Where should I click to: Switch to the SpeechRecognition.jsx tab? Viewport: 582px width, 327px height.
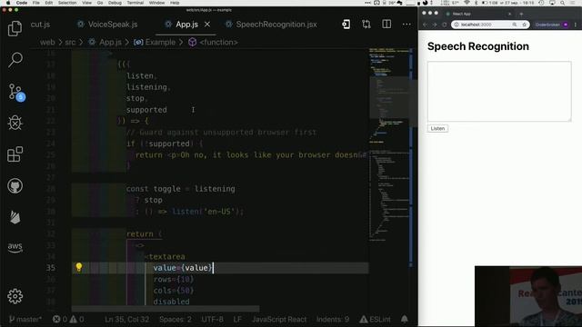(272, 25)
